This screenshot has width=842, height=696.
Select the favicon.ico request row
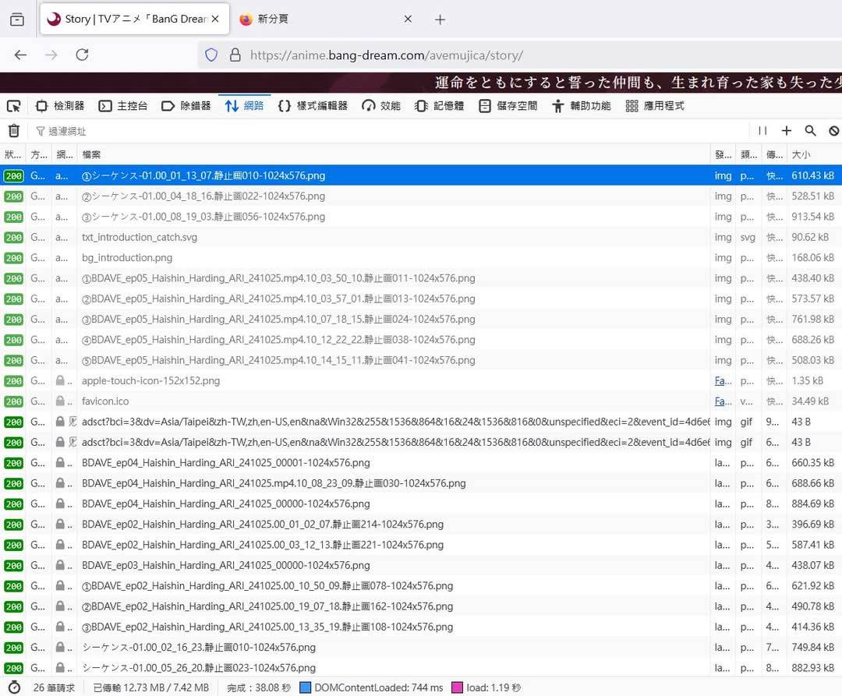pos(105,401)
